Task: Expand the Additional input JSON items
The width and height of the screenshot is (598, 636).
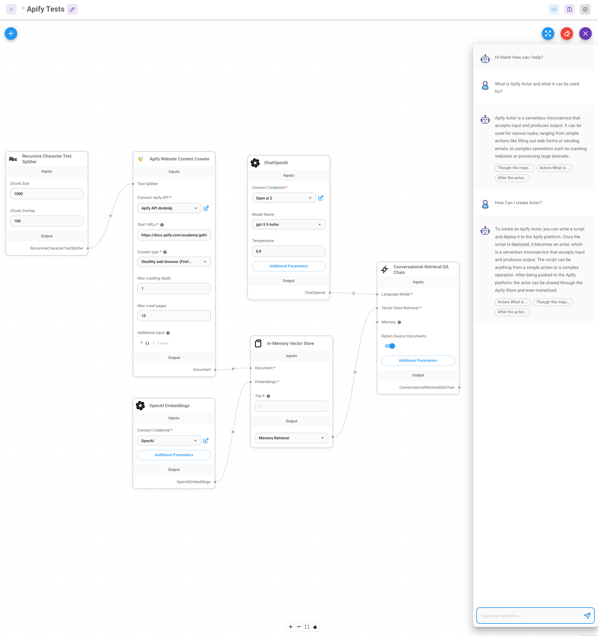Action: point(142,343)
